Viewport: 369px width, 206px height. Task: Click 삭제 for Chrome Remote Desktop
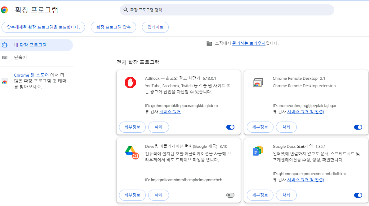tap(286, 127)
